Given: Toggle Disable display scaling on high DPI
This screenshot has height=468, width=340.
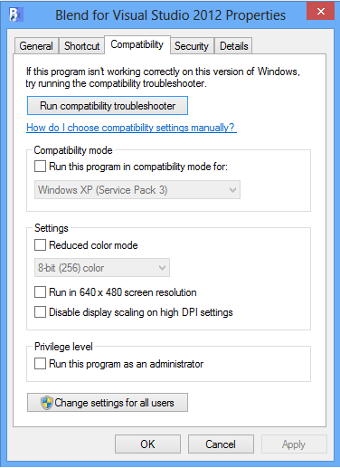Looking at the screenshot, I should 40,312.
